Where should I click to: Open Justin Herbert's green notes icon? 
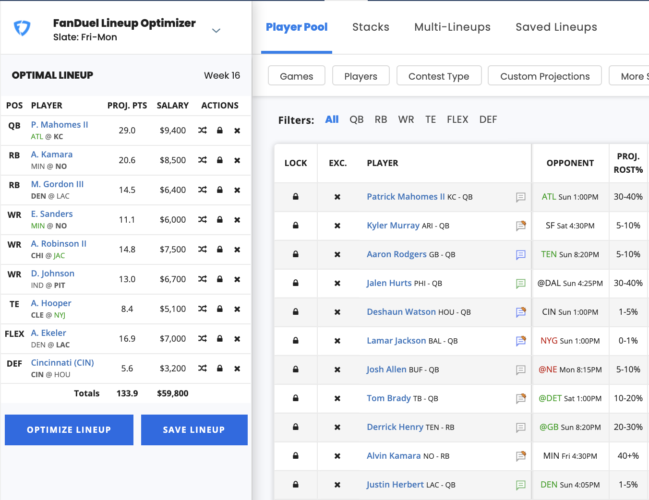pyautogui.click(x=521, y=485)
